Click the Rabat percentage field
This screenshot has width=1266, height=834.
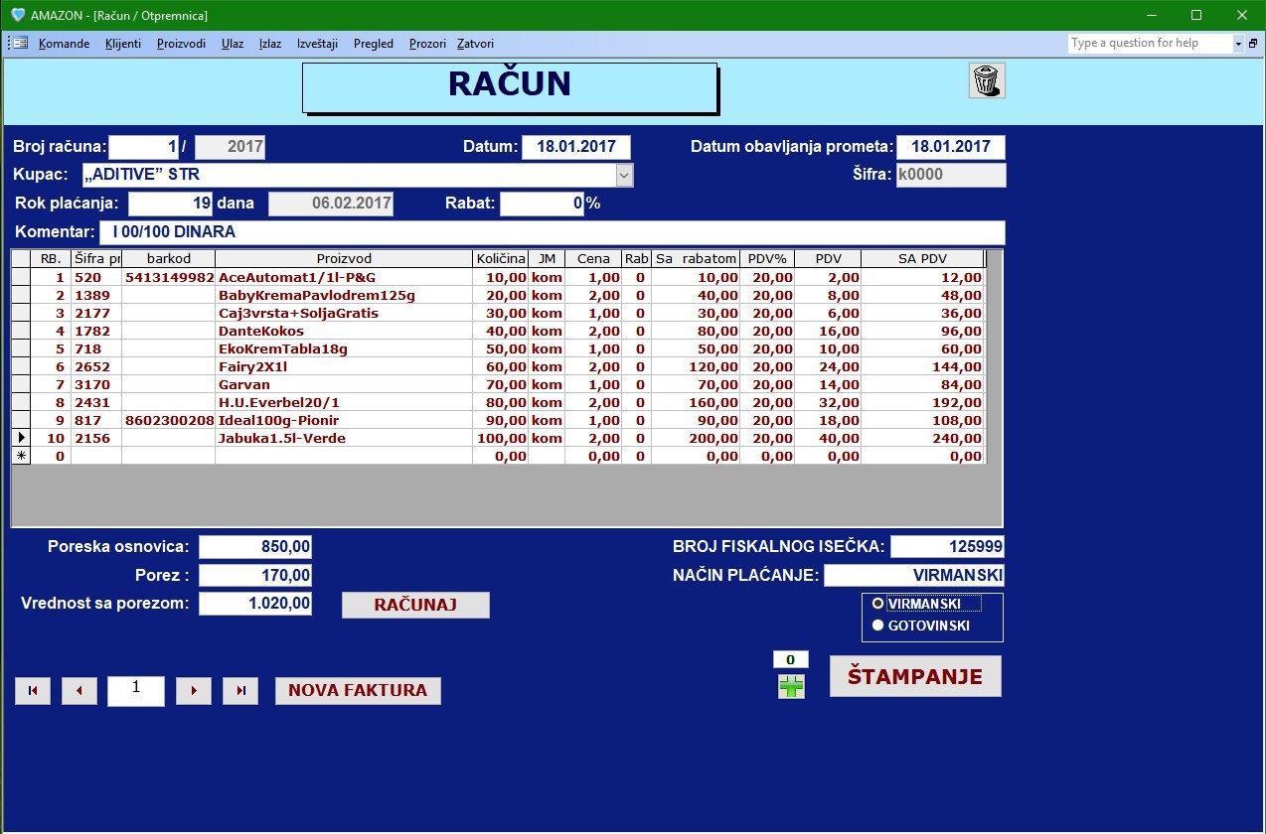point(542,204)
